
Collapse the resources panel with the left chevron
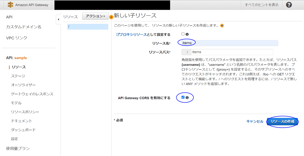(58, 19)
